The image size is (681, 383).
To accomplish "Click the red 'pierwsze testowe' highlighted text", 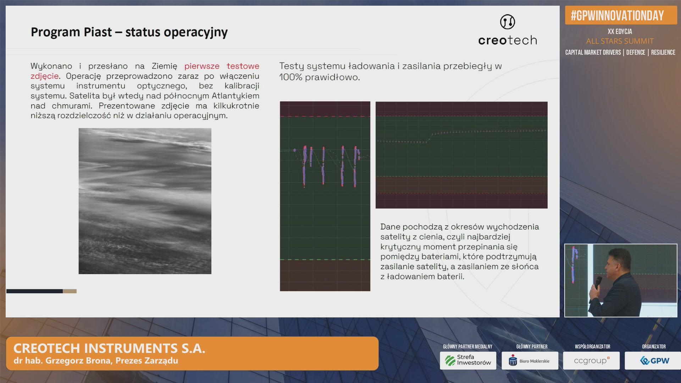I will (x=221, y=66).
